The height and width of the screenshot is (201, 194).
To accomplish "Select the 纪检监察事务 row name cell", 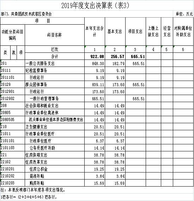I will pyautogui.click(x=55, y=70).
